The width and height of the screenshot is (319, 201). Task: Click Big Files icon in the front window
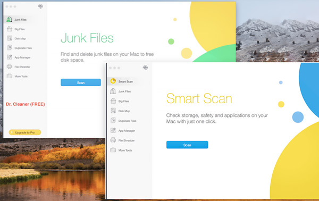[x=113, y=101]
